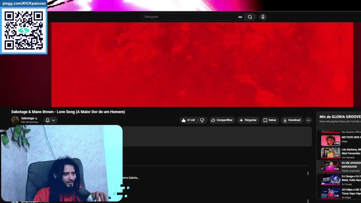361x203 pixels.
Task: Open options menu for first comment
Action: [308, 173]
